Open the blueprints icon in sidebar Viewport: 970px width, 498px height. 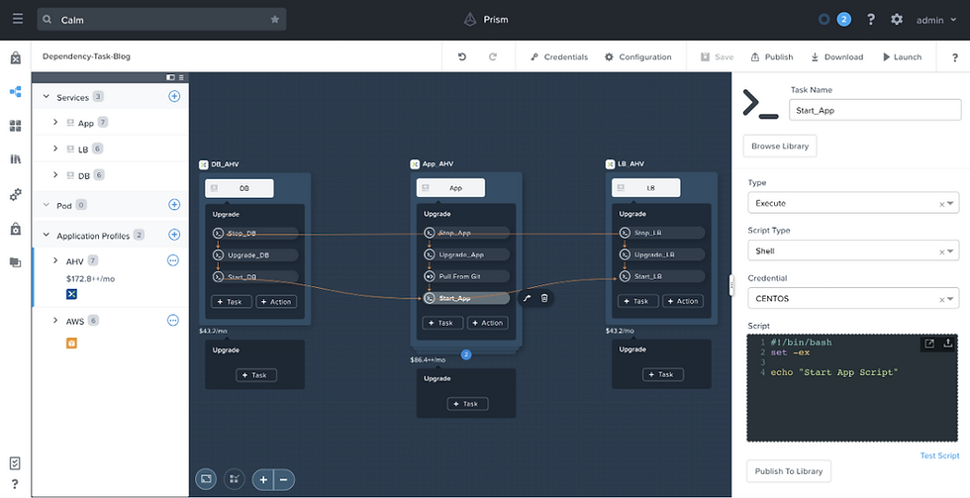[16, 92]
